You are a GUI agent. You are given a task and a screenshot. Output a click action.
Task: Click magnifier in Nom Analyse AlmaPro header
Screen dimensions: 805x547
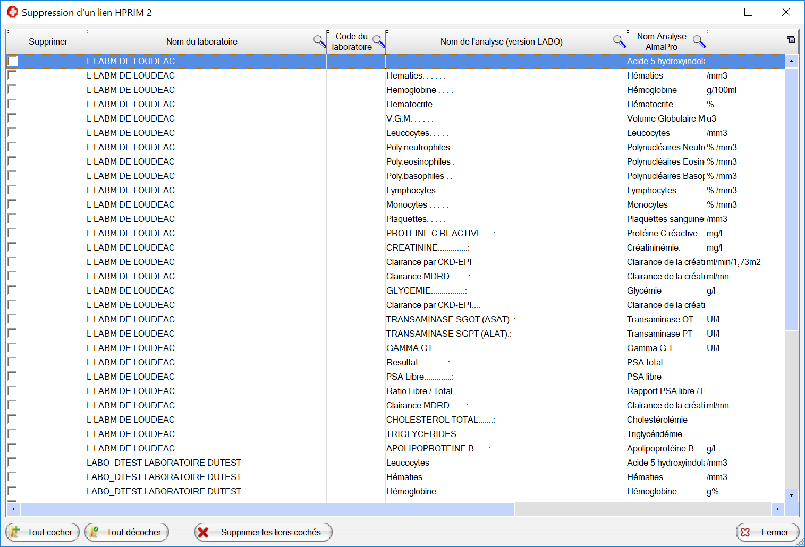coord(699,41)
